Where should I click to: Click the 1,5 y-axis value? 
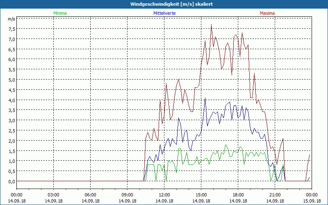[12, 151]
